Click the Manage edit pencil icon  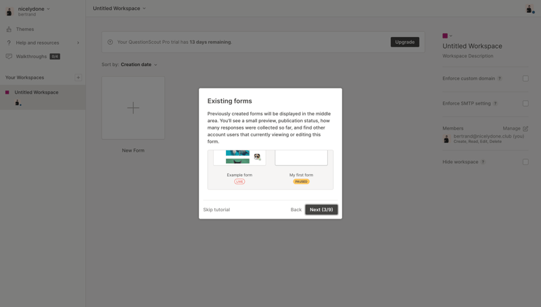pos(525,128)
